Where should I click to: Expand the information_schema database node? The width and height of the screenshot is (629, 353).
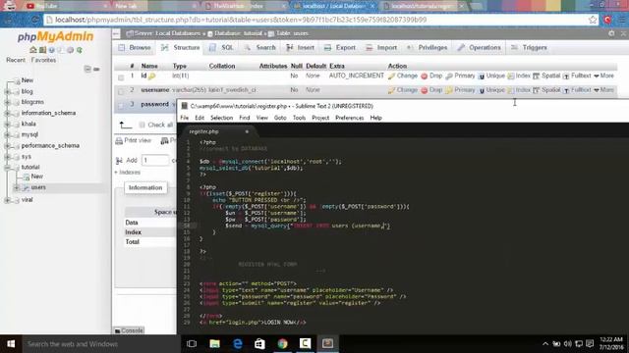click(7, 114)
